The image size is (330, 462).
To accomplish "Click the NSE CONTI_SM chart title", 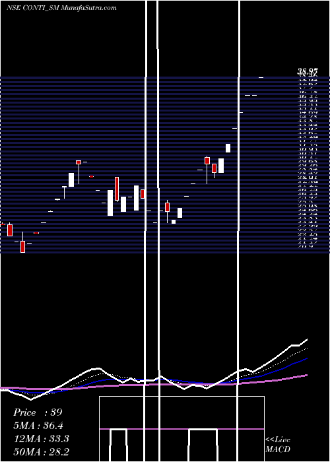I will [61, 8].
